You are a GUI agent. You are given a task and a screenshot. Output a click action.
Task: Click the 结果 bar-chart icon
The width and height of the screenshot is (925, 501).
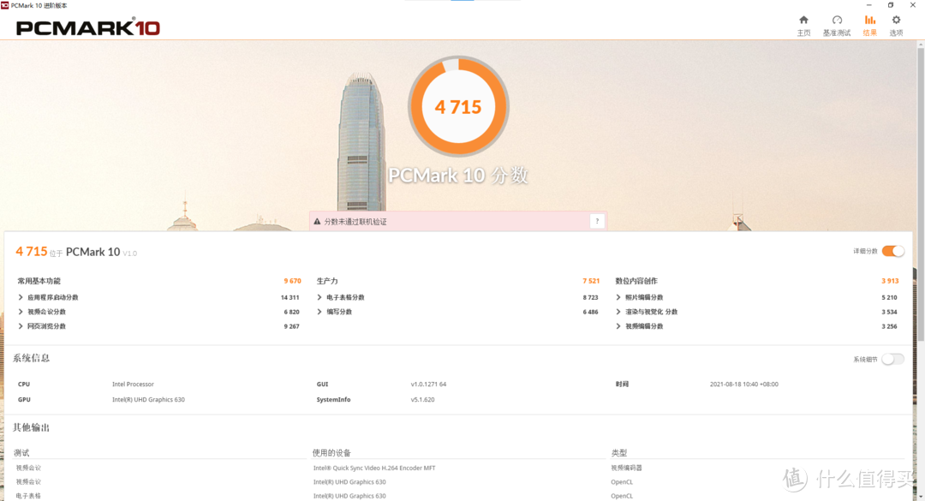[x=870, y=21]
